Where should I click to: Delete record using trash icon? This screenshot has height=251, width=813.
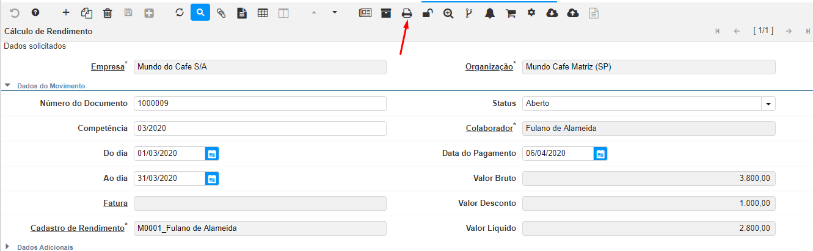coord(108,12)
